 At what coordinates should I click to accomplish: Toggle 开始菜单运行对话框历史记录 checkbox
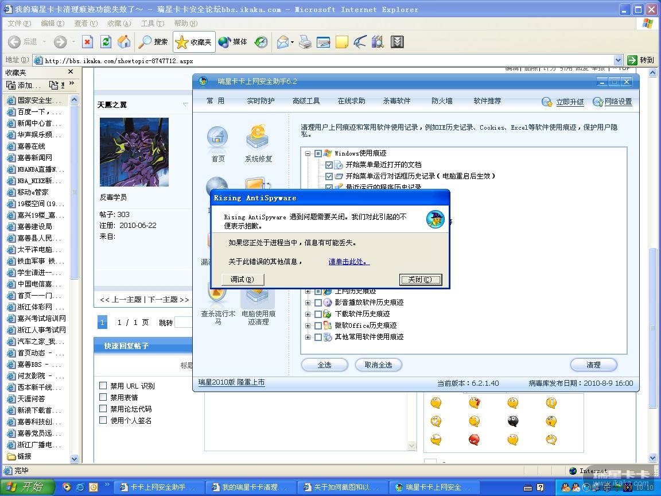329,176
